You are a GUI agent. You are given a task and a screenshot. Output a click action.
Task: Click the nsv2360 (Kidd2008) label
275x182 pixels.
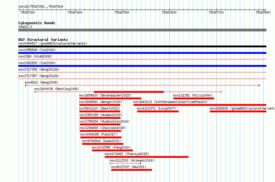click(35, 56)
